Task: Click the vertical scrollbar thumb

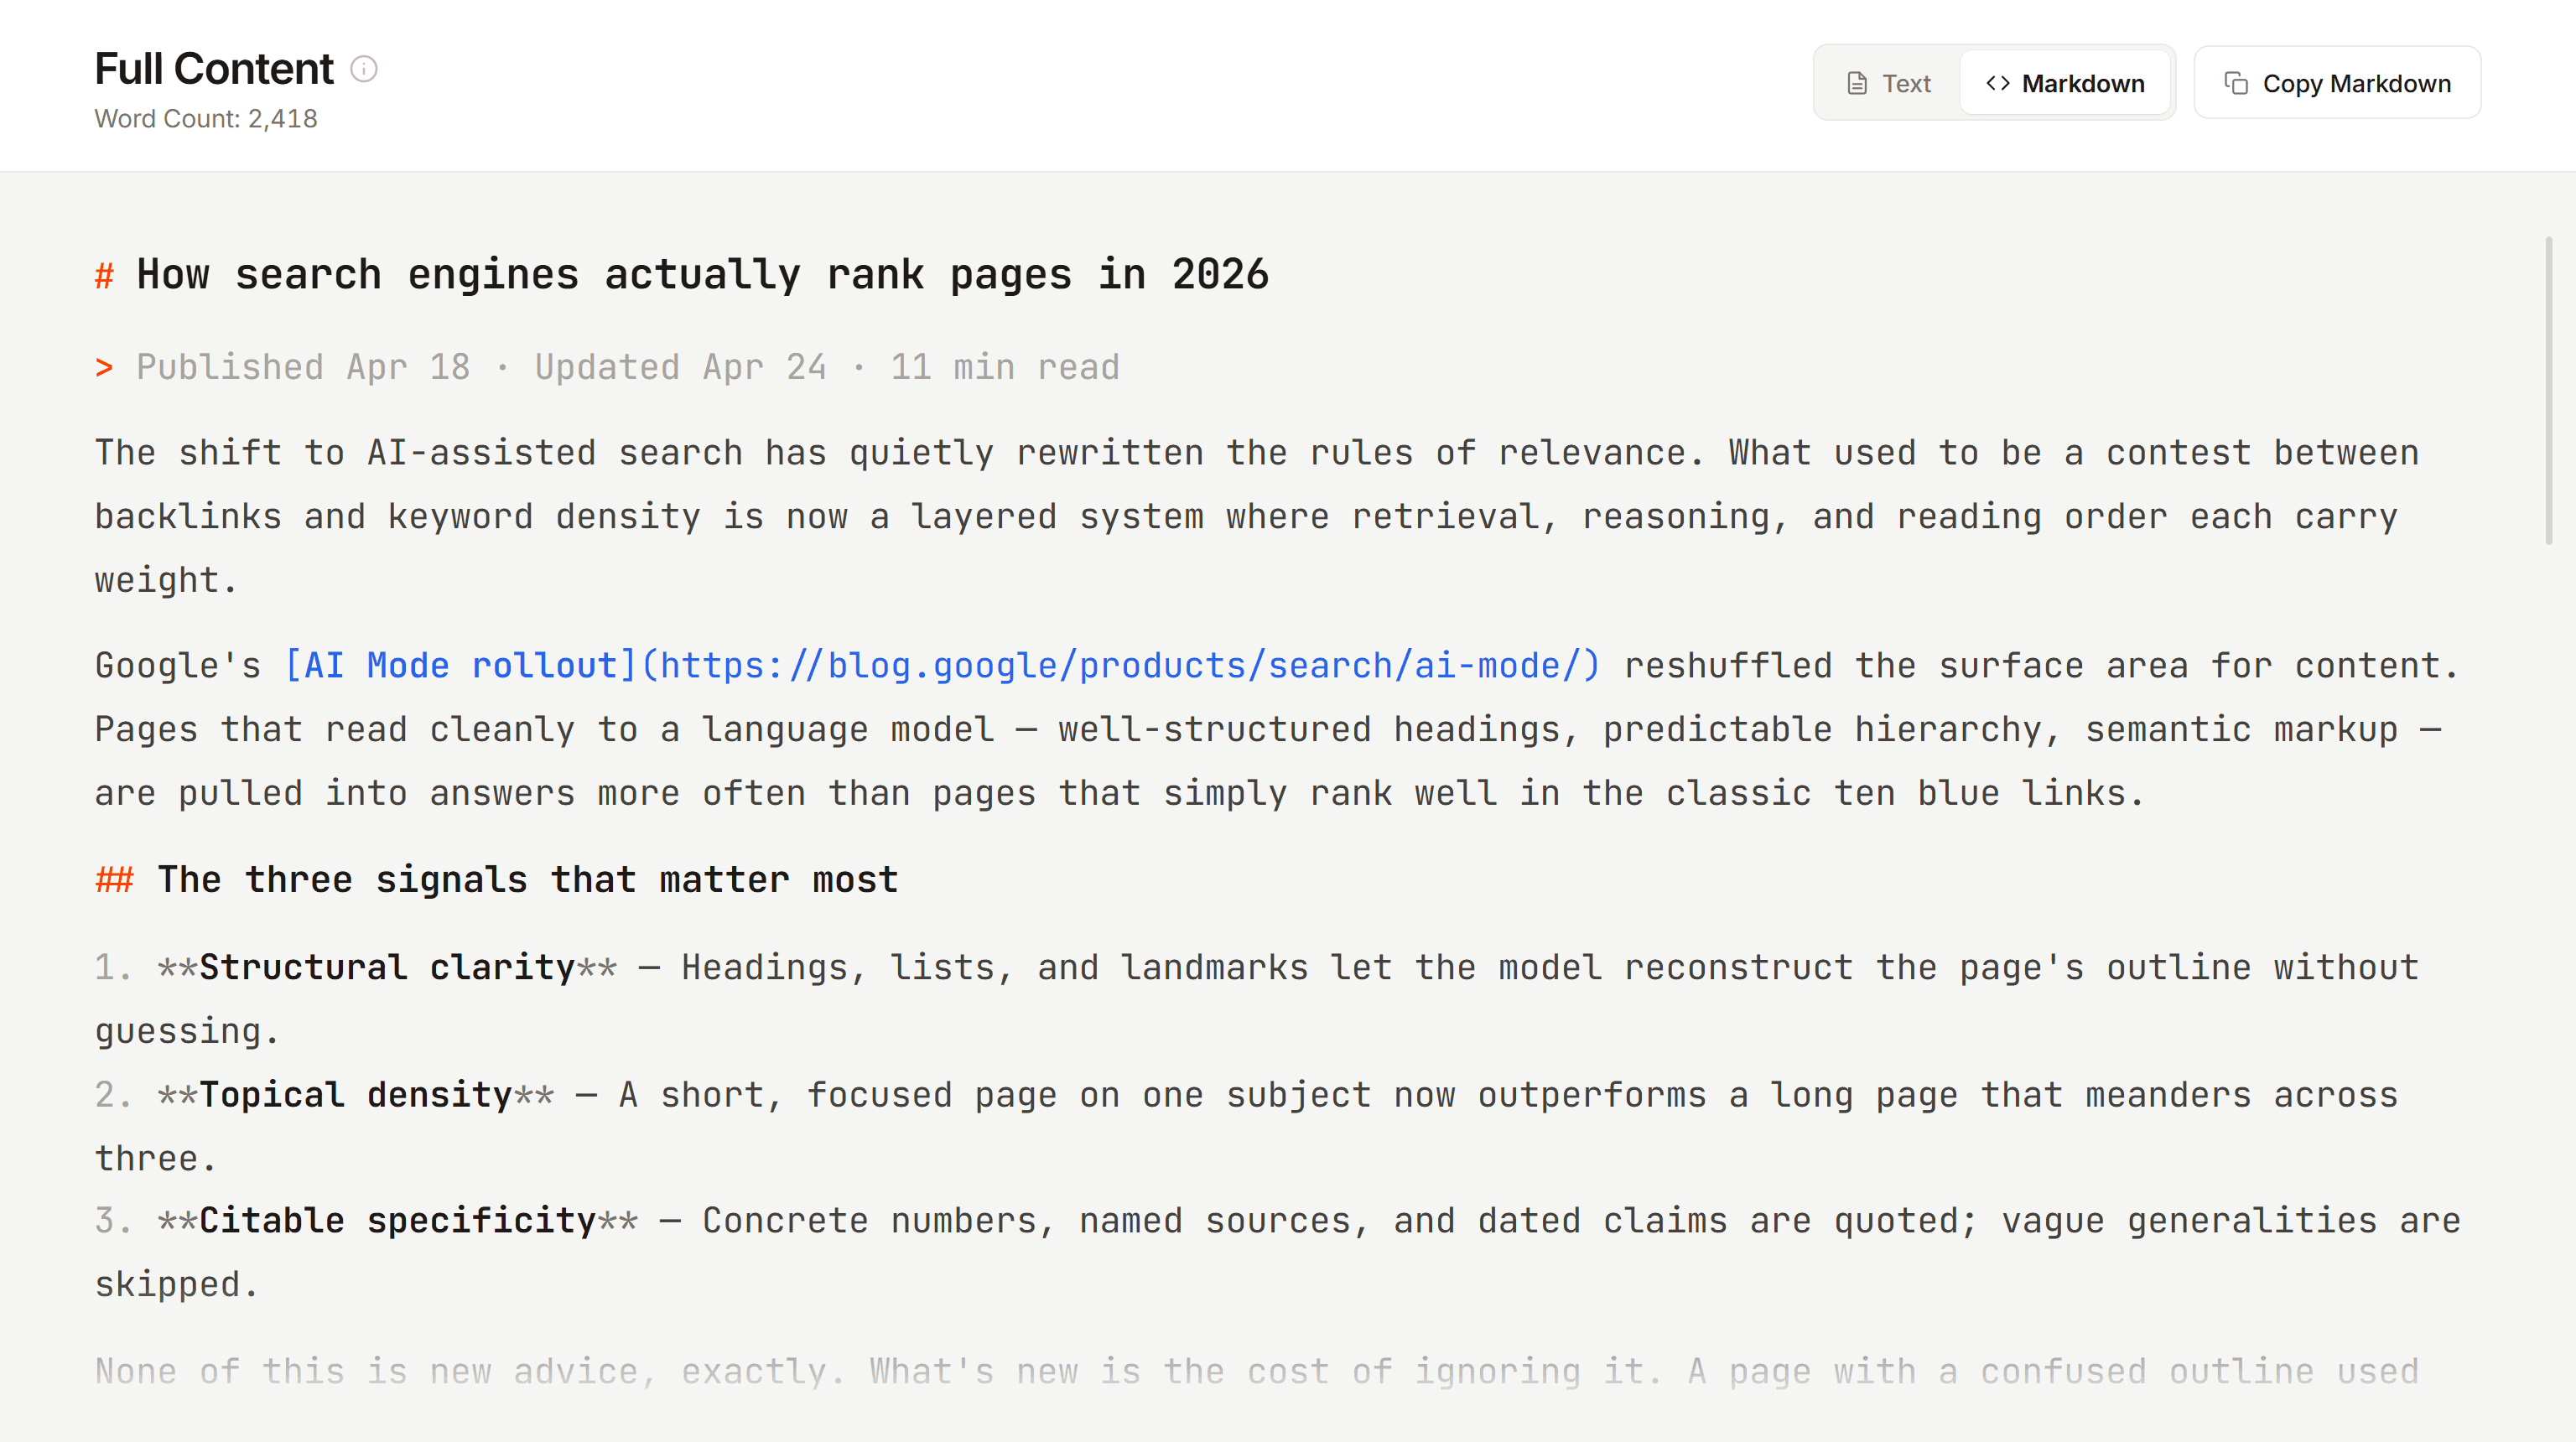Action: click(2548, 390)
